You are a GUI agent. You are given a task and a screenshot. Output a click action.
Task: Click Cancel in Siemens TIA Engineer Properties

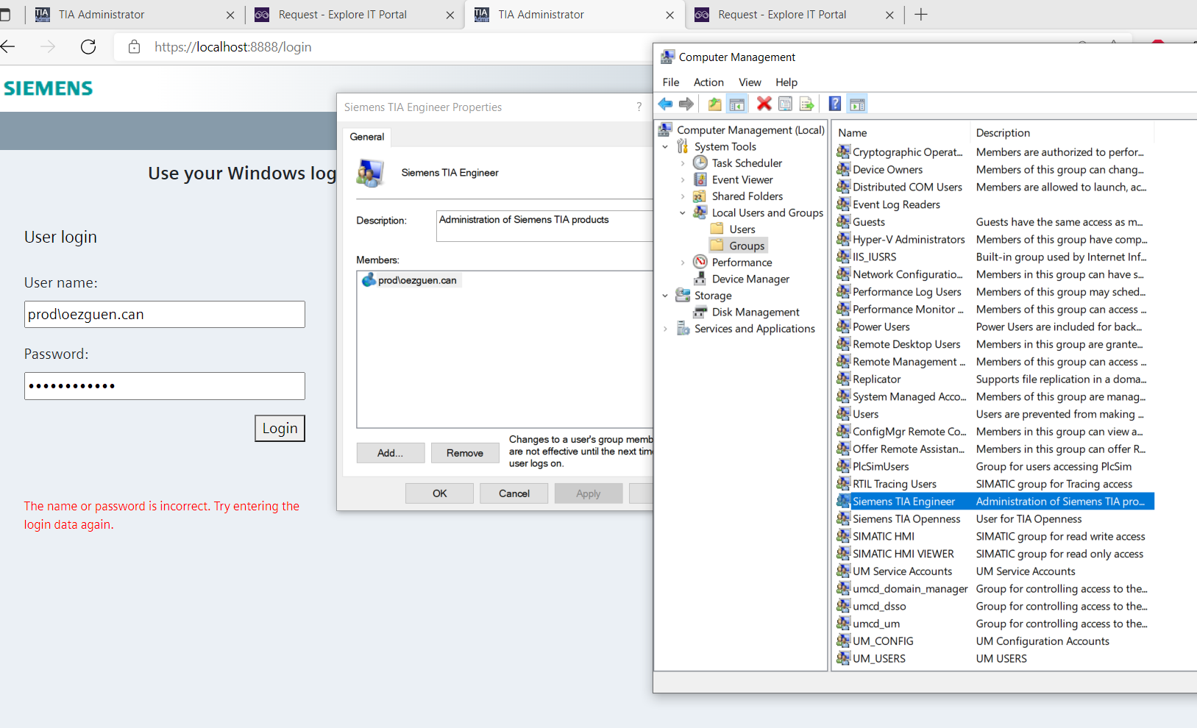tap(514, 493)
